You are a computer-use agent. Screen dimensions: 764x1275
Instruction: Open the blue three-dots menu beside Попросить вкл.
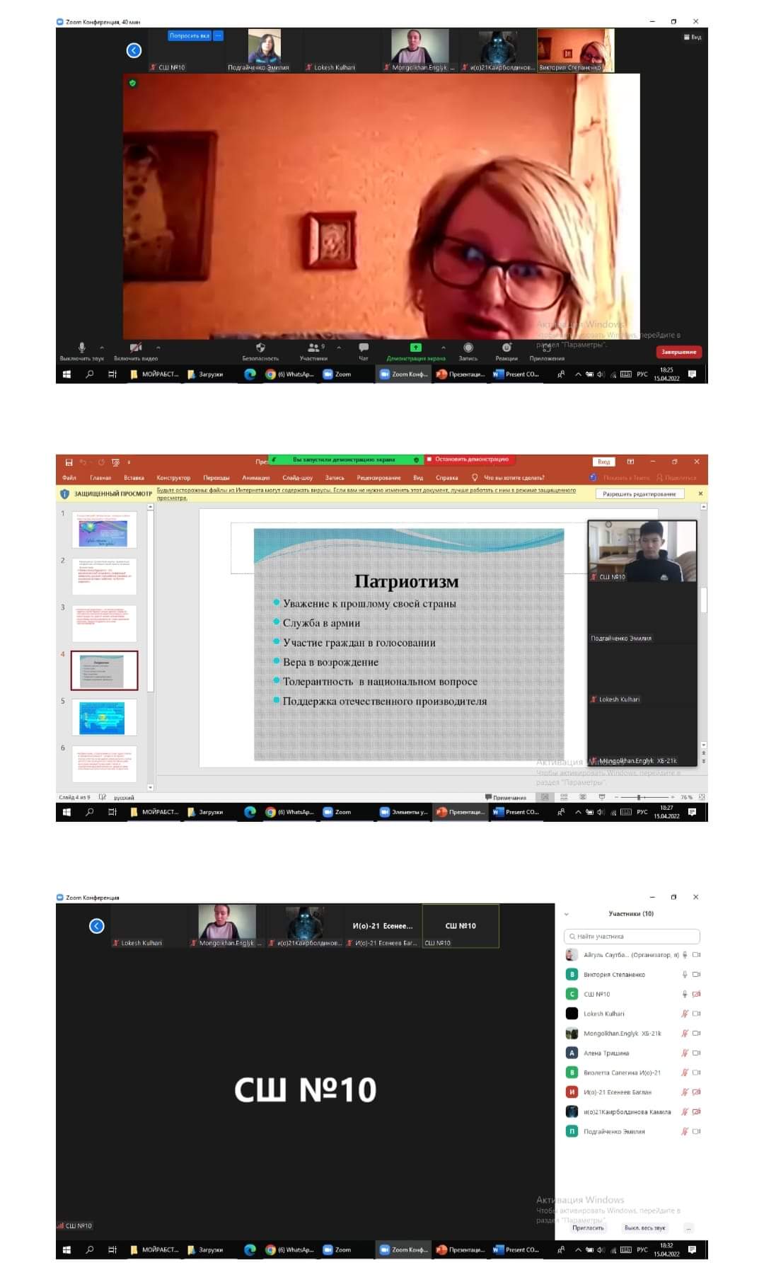(219, 35)
